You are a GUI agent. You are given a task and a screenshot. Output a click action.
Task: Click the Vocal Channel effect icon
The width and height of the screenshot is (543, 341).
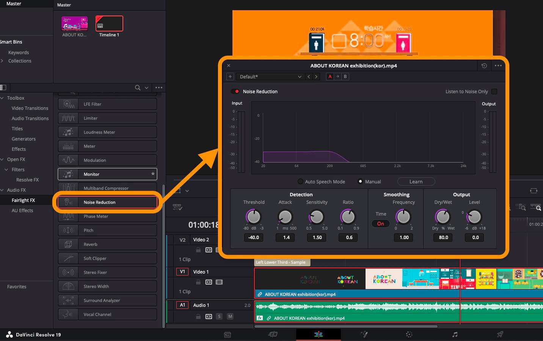pos(68,314)
